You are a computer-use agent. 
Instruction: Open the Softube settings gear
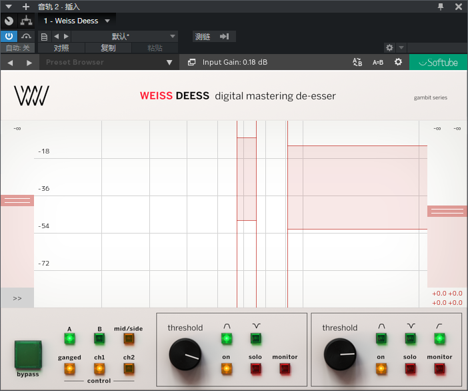click(x=398, y=62)
